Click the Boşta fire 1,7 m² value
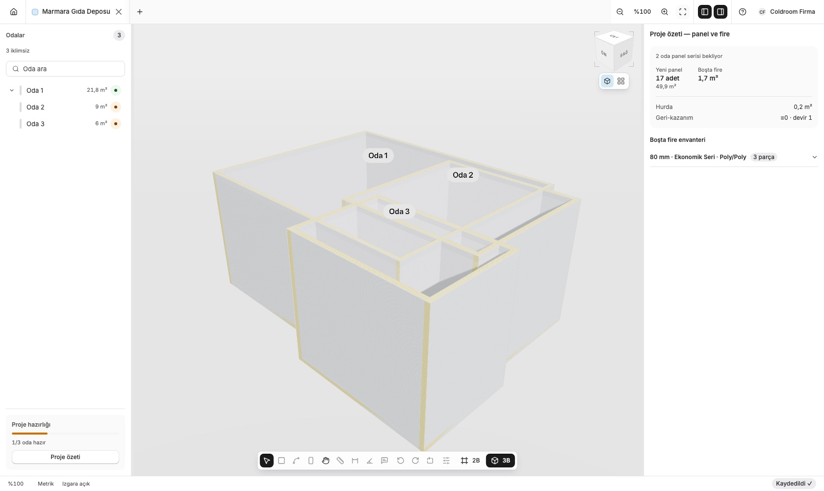 pos(708,78)
